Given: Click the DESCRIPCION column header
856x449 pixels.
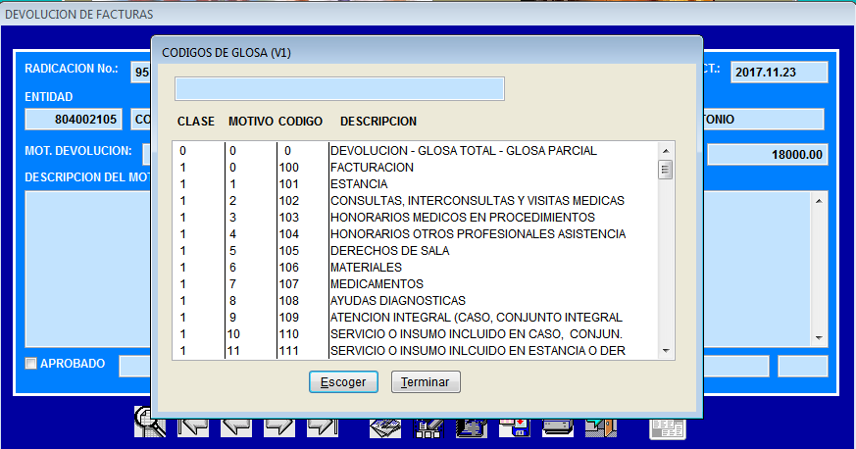Looking at the screenshot, I should 378,122.
